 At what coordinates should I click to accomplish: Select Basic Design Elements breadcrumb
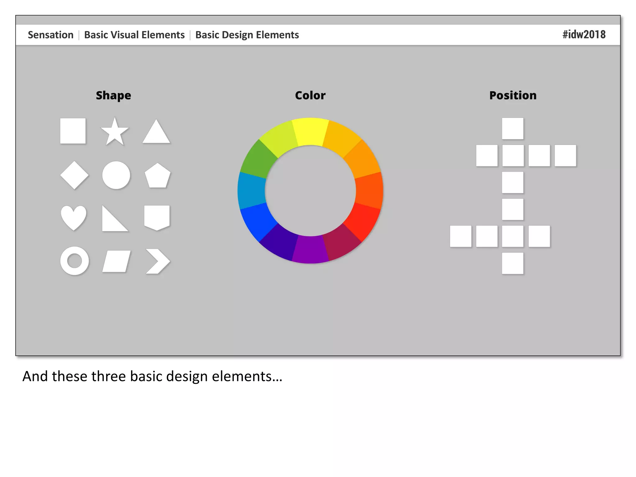click(247, 35)
